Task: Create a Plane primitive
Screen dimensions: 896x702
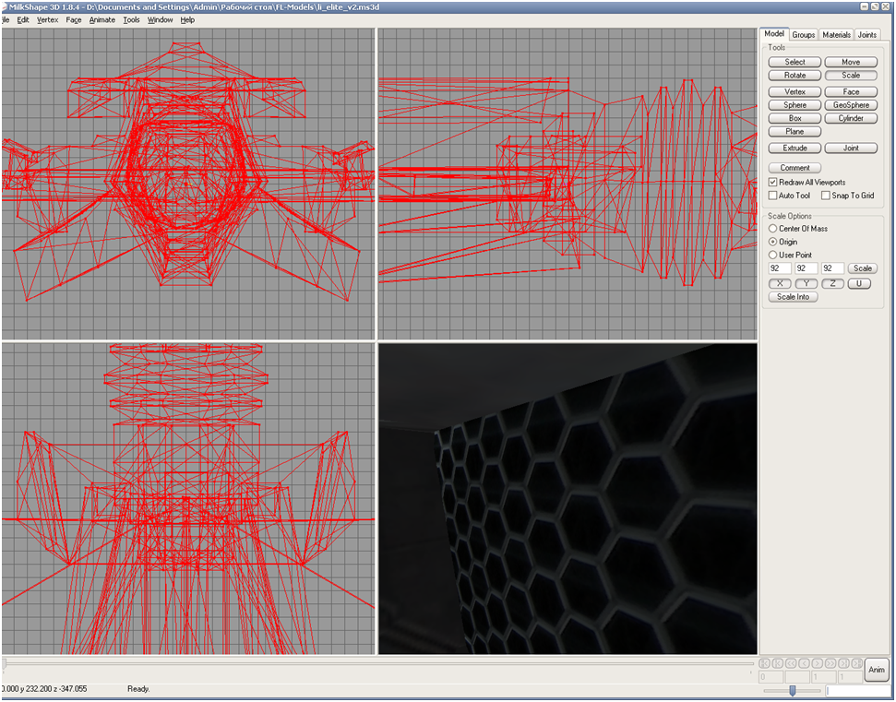Action: (794, 131)
